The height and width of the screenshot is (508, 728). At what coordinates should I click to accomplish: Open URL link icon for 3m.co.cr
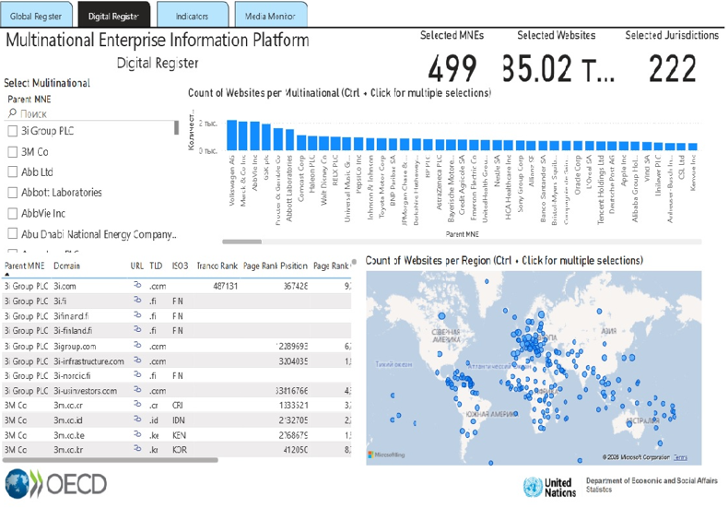click(137, 405)
